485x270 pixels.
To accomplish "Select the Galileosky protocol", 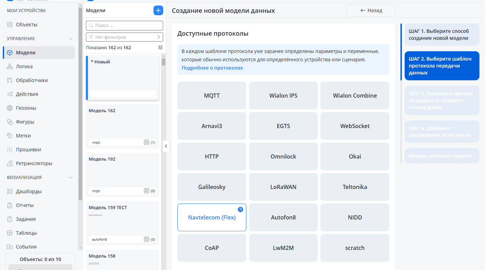I will pos(212,187).
